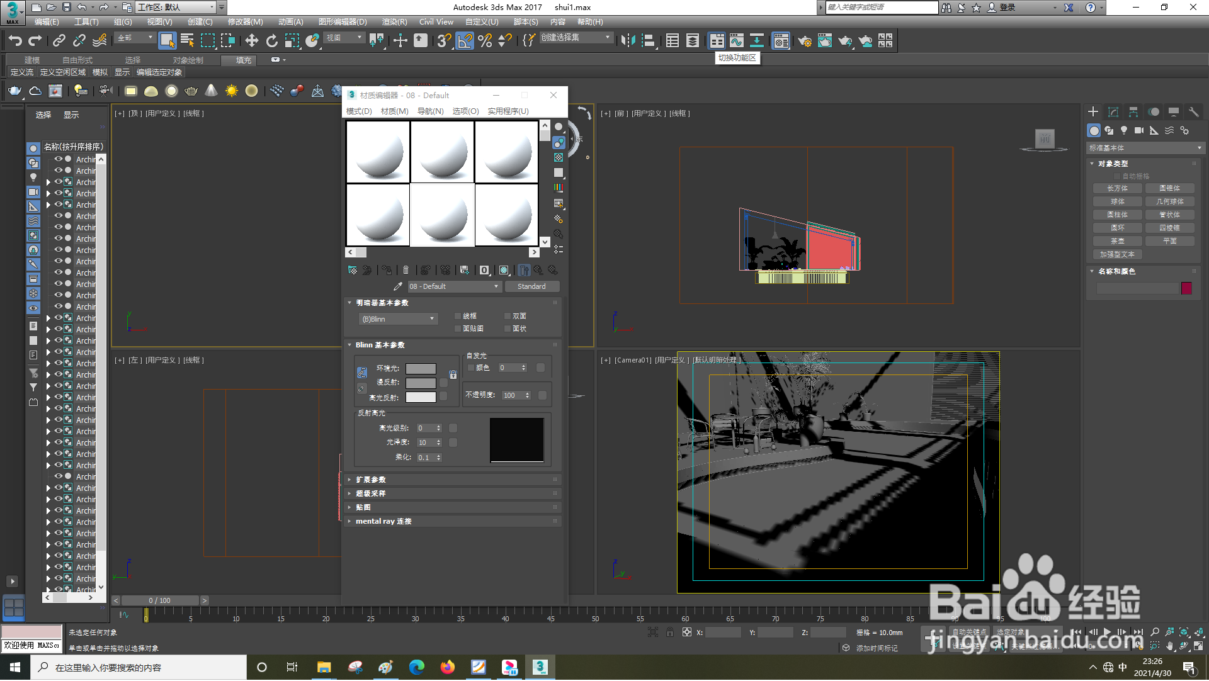Expand the 贴图 maps rollout

(452, 507)
